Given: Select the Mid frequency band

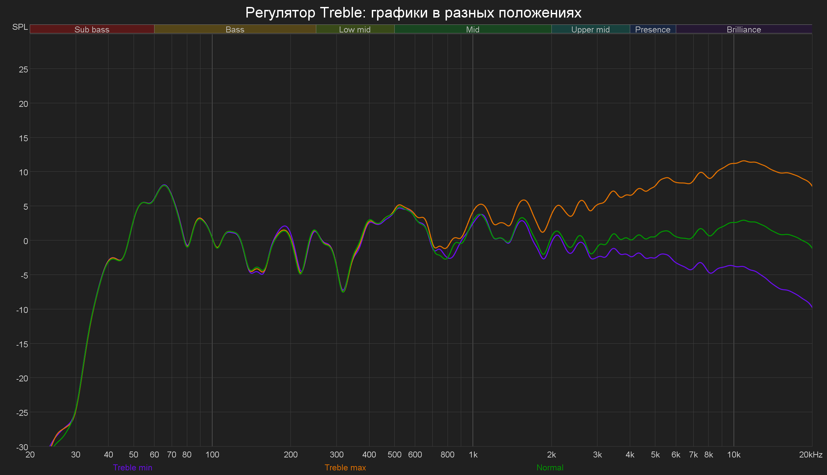Looking at the screenshot, I should pyautogui.click(x=473, y=29).
